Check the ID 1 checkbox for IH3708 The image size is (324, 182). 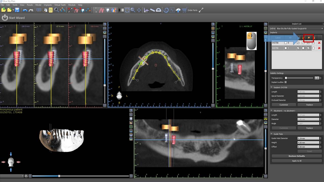[286, 48]
